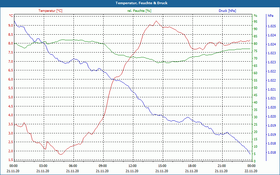
Task: Click the 1,5 temperature axis value
Action: click(11, 160)
